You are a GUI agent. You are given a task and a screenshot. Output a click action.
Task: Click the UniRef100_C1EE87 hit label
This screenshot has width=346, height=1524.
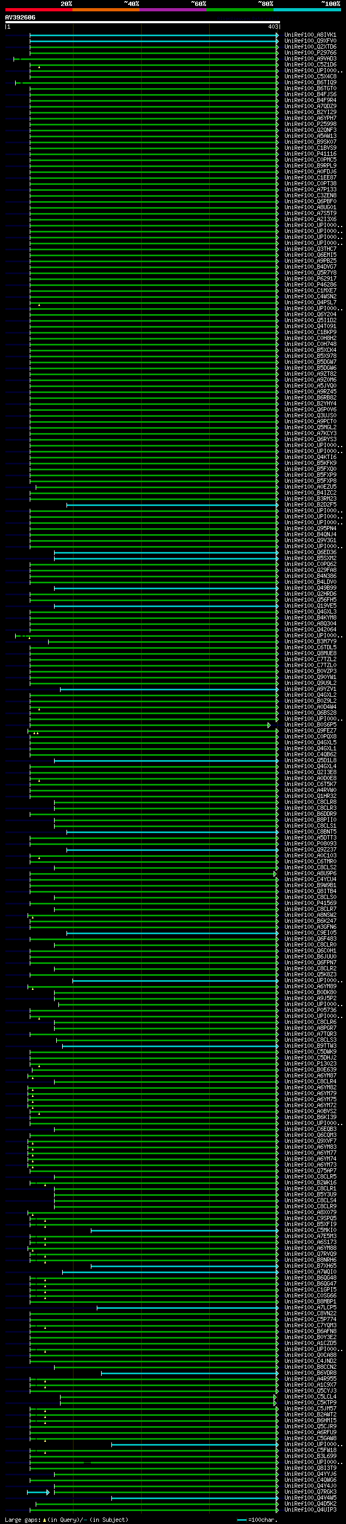point(310,177)
